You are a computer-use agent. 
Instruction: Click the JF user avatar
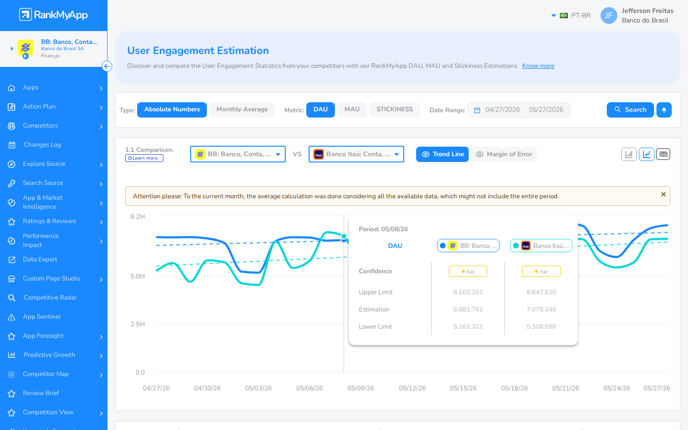pyautogui.click(x=609, y=15)
